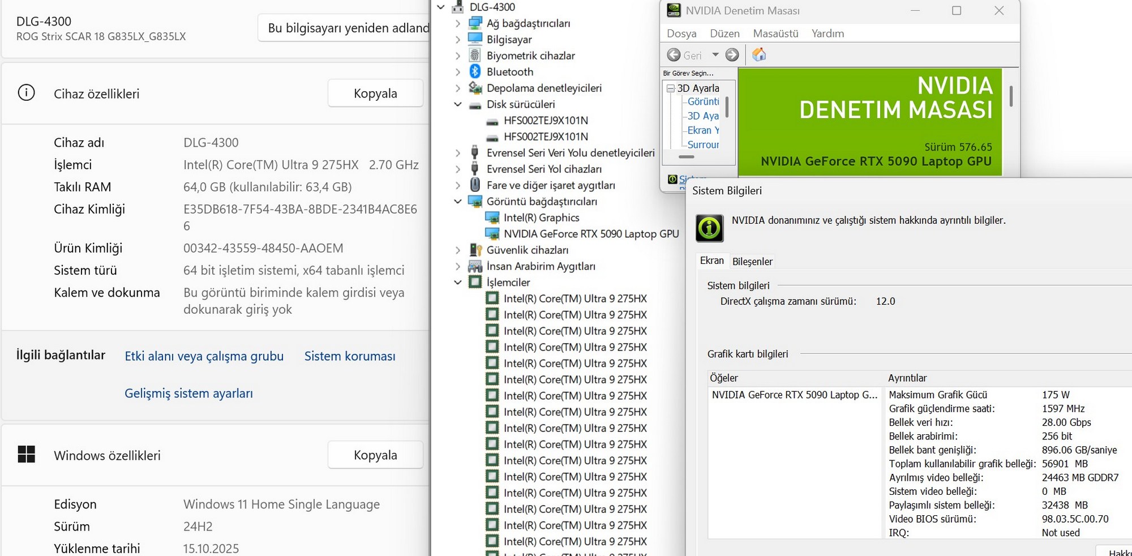Collapse the Görüntü bağdaştırıcıları node
This screenshot has height=556, width=1132.
tap(458, 202)
